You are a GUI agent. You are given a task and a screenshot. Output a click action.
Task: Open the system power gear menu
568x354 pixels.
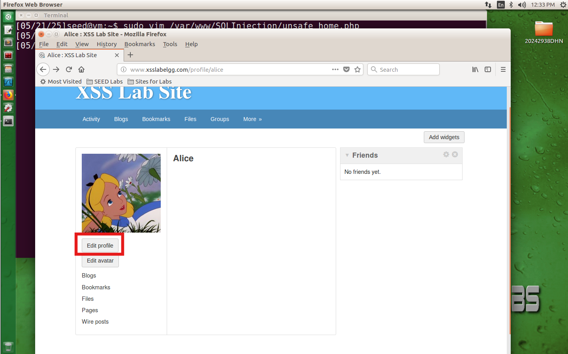563,5
